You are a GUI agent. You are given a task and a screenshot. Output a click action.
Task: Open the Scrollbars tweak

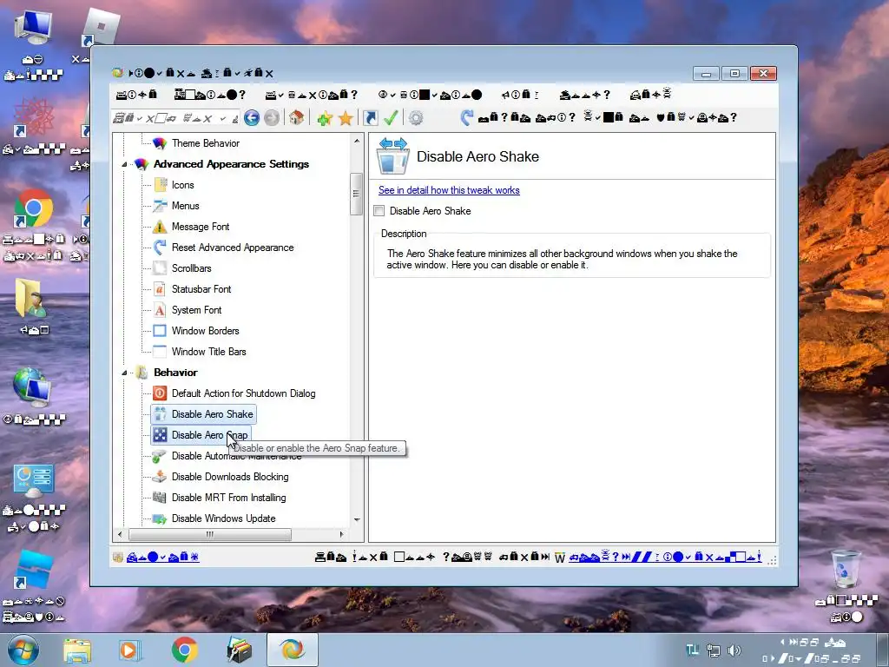click(x=191, y=268)
